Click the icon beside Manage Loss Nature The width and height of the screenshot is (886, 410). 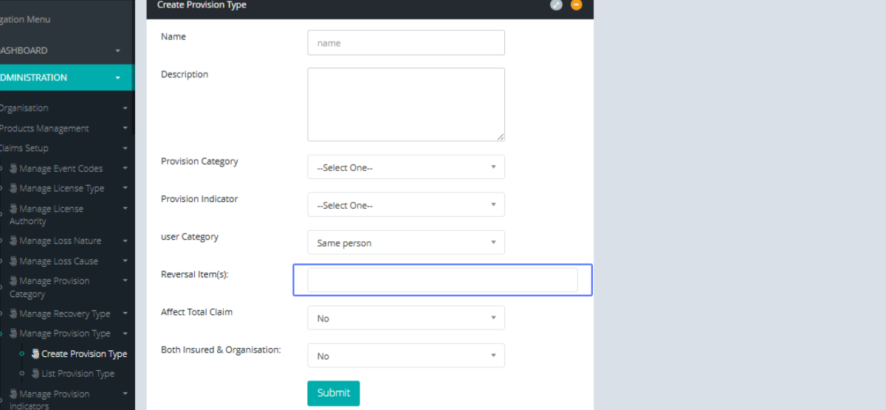13,241
